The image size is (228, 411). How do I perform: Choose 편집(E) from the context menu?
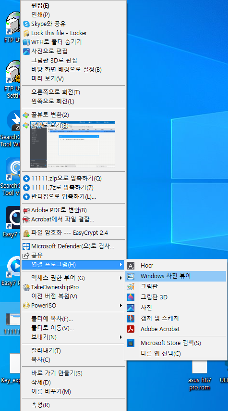point(73,6)
